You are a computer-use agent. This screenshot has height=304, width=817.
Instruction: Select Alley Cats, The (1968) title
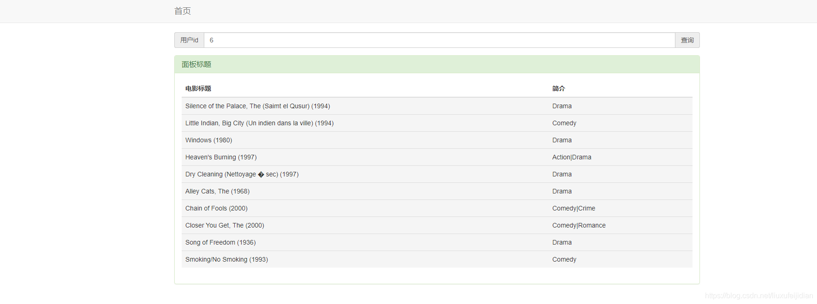click(218, 191)
